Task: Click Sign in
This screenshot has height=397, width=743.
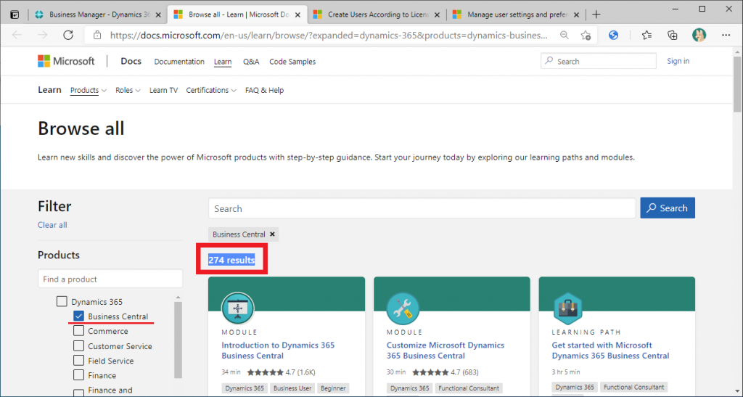Action: click(x=678, y=61)
